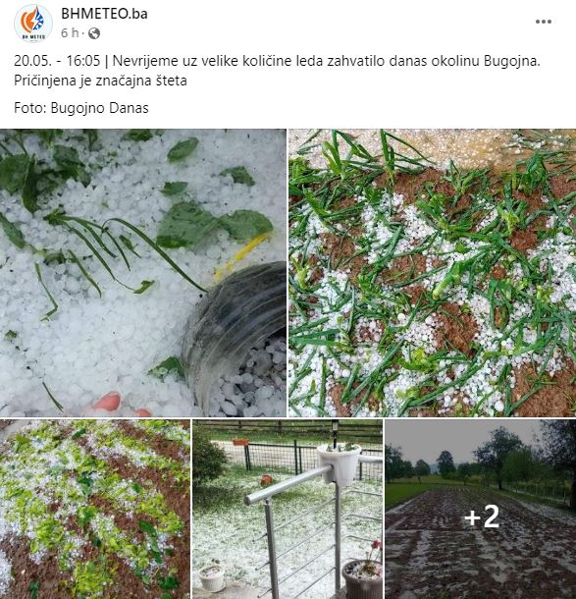Open the BHMETEO.ba profile picture
The width and height of the screenshot is (576, 599).
click(x=33, y=23)
